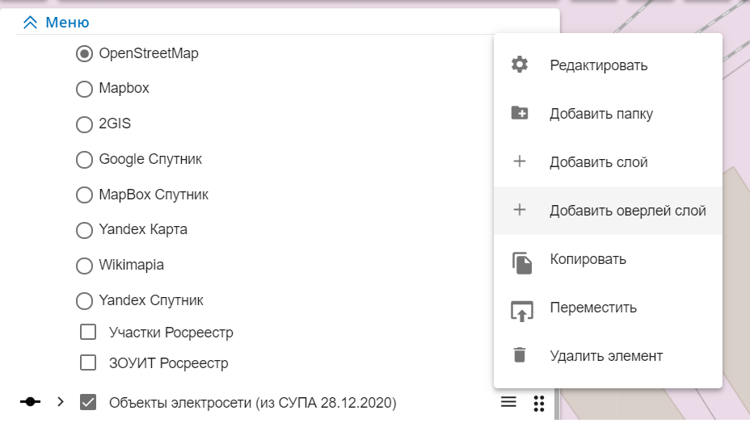Tick the ЗОУИТ Росреестр checkbox
Image resolution: width=750 pixels, height=444 pixels.
pos(89,363)
